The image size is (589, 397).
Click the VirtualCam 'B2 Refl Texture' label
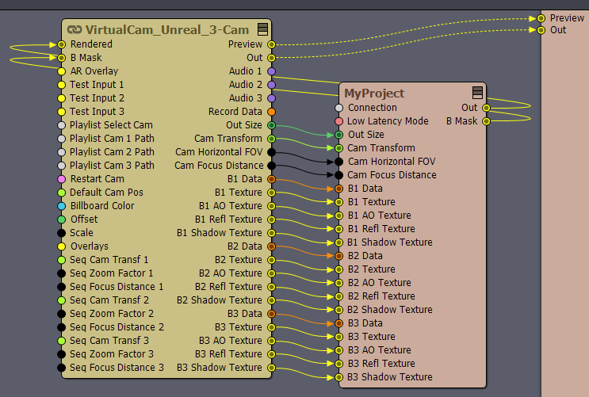tap(228, 287)
